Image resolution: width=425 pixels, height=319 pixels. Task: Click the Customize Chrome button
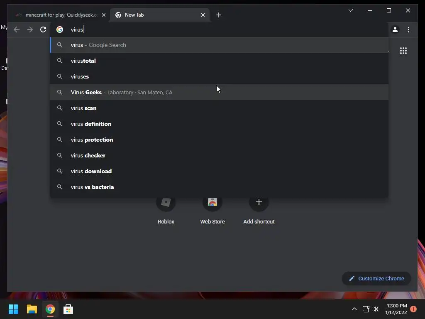tap(376, 278)
